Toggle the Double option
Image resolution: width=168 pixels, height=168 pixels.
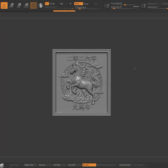89,165
